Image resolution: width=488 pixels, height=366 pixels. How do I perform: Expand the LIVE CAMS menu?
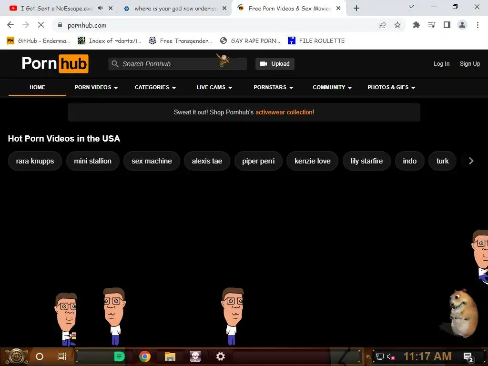[x=214, y=88]
